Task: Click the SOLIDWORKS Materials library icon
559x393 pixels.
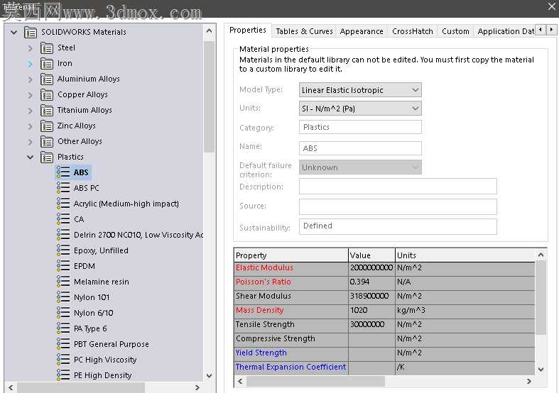Action: pos(31,33)
